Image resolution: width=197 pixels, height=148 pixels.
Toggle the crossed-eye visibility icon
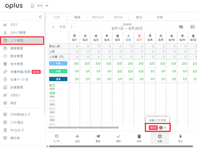[181, 27]
